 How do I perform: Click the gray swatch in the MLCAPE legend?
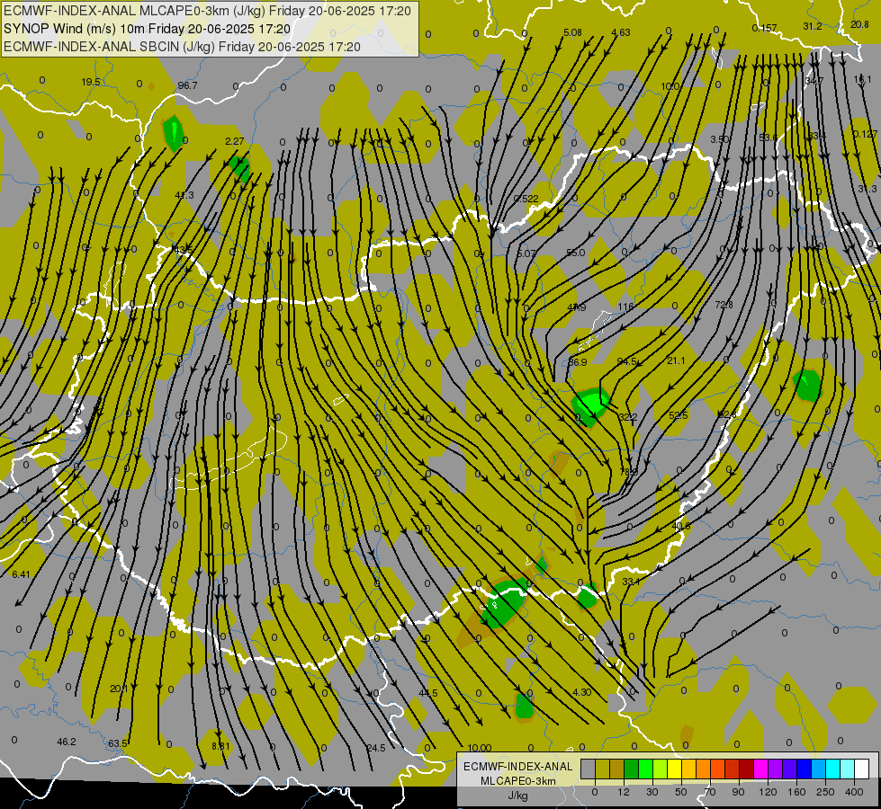click(589, 769)
